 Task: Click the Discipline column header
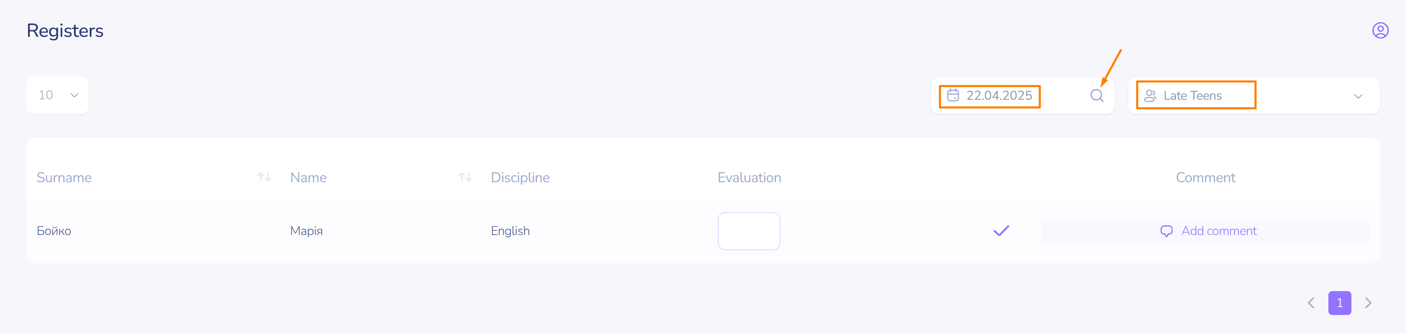pos(520,178)
